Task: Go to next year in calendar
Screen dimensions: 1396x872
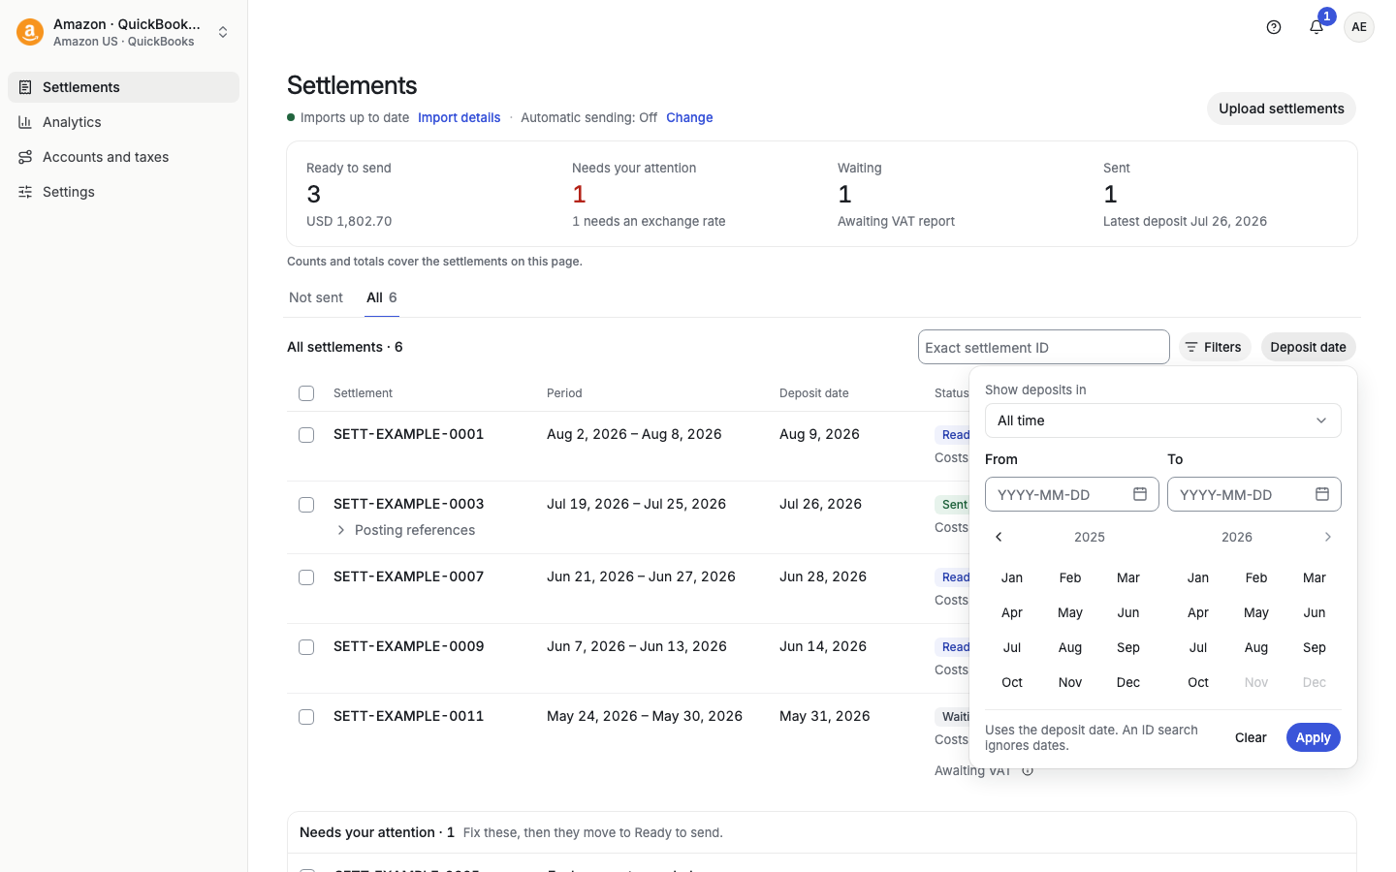Action: 1328,537
